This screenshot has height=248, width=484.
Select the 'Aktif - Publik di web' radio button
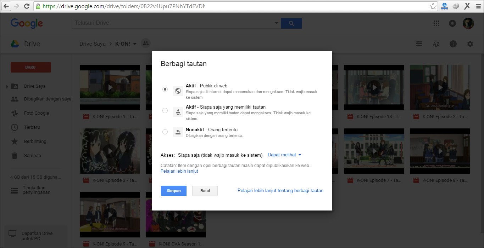pos(165,90)
